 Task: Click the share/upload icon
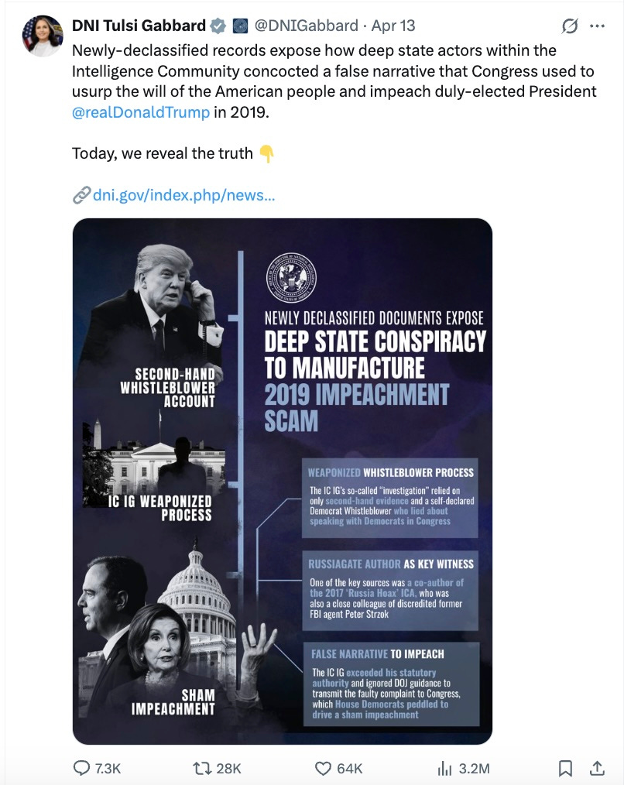597,769
